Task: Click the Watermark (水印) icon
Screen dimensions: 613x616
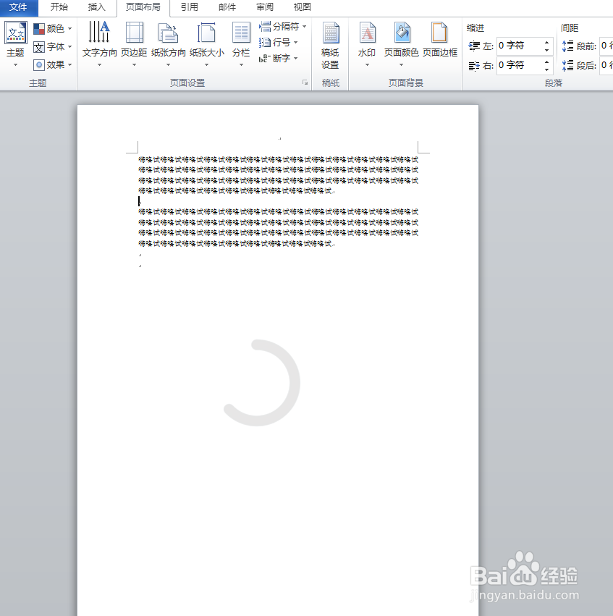Action: [x=367, y=33]
